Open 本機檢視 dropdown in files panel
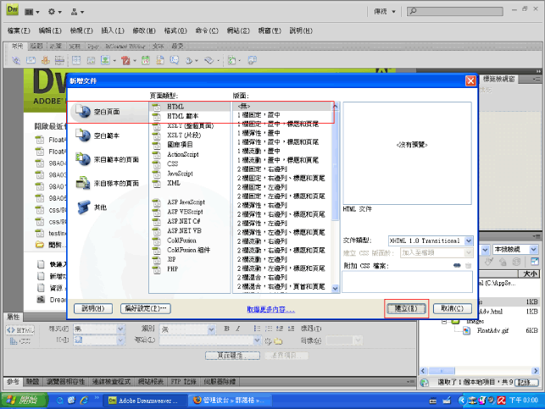545x409 pixels. 515,249
